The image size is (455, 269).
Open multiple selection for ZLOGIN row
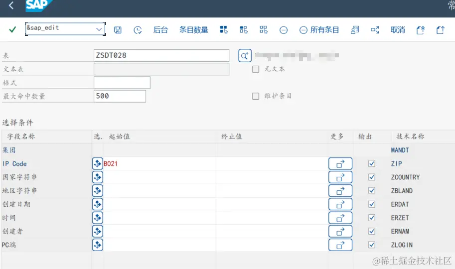(340, 245)
